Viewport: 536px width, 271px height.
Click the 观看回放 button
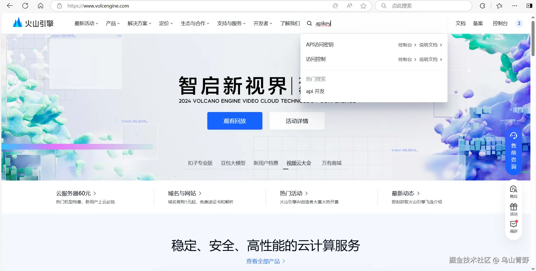pyautogui.click(x=235, y=121)
